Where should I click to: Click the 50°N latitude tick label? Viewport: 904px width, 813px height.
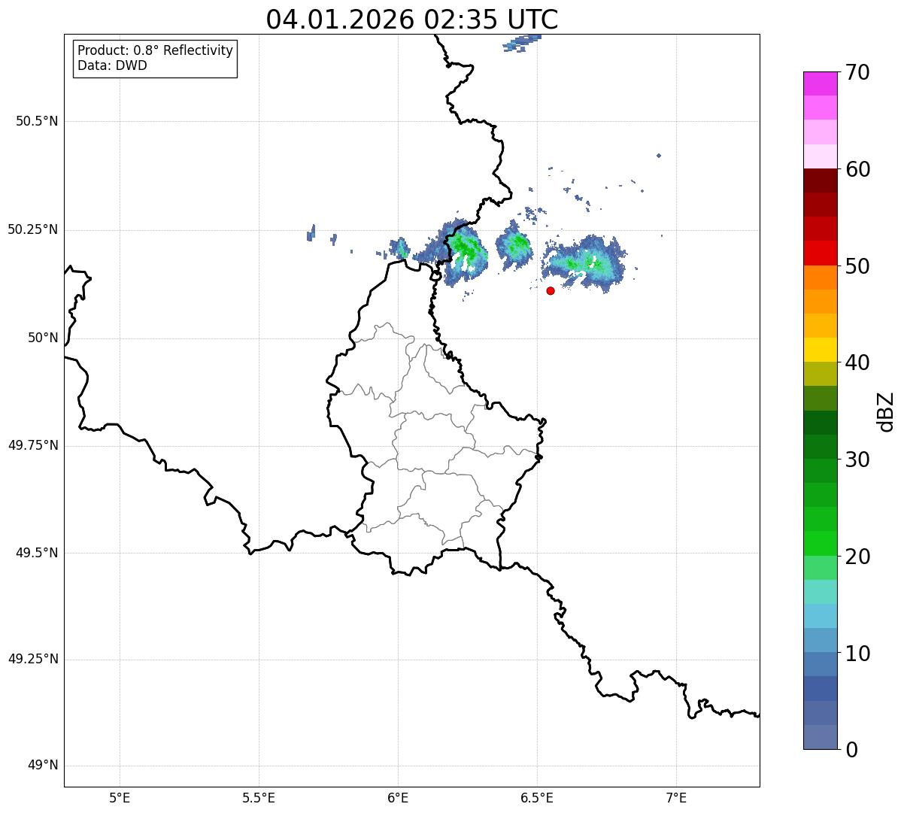point(42,338)
